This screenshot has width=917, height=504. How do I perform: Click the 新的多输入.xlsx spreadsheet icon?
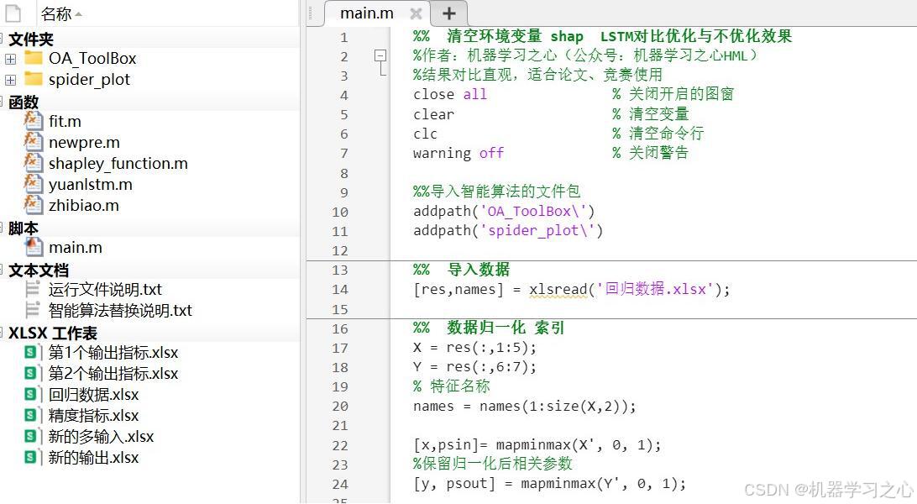(32, 437)
